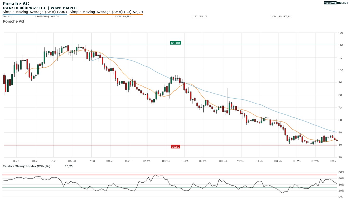The image size is (350, 204).
Task: Click the orange SMA 50 legend color line
Action: [x=106, y=15]
